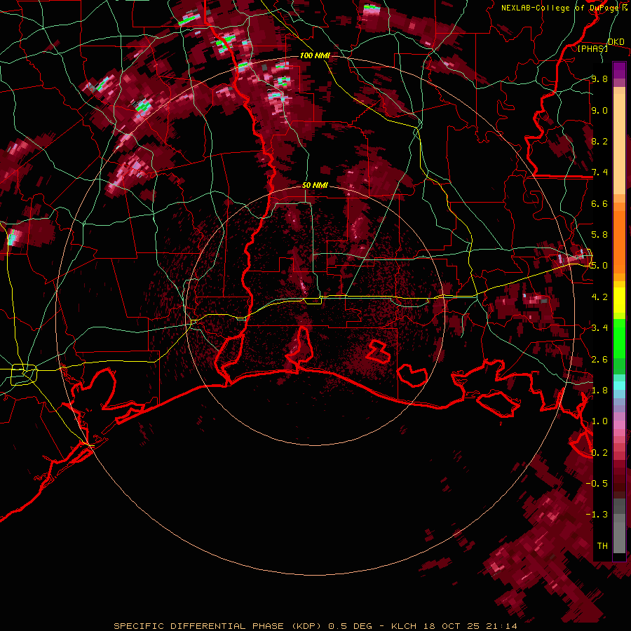Click the [PHAS] label above the color bar

(x=592, y=48)
